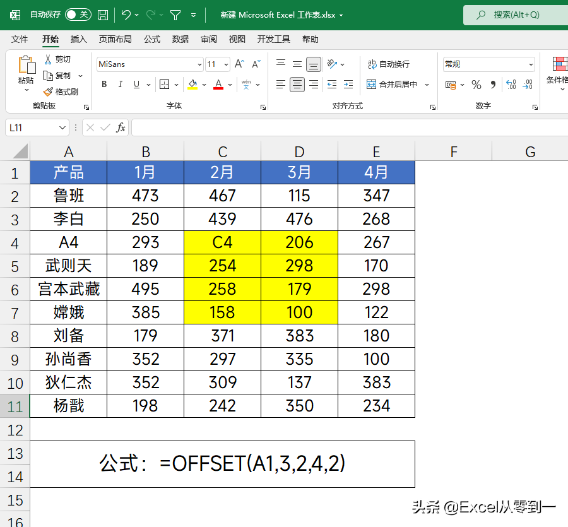Open the font name MiSans dropdown
Image resolution: width=568 pixels, height=527 pixels.
(x=199, y=64)
